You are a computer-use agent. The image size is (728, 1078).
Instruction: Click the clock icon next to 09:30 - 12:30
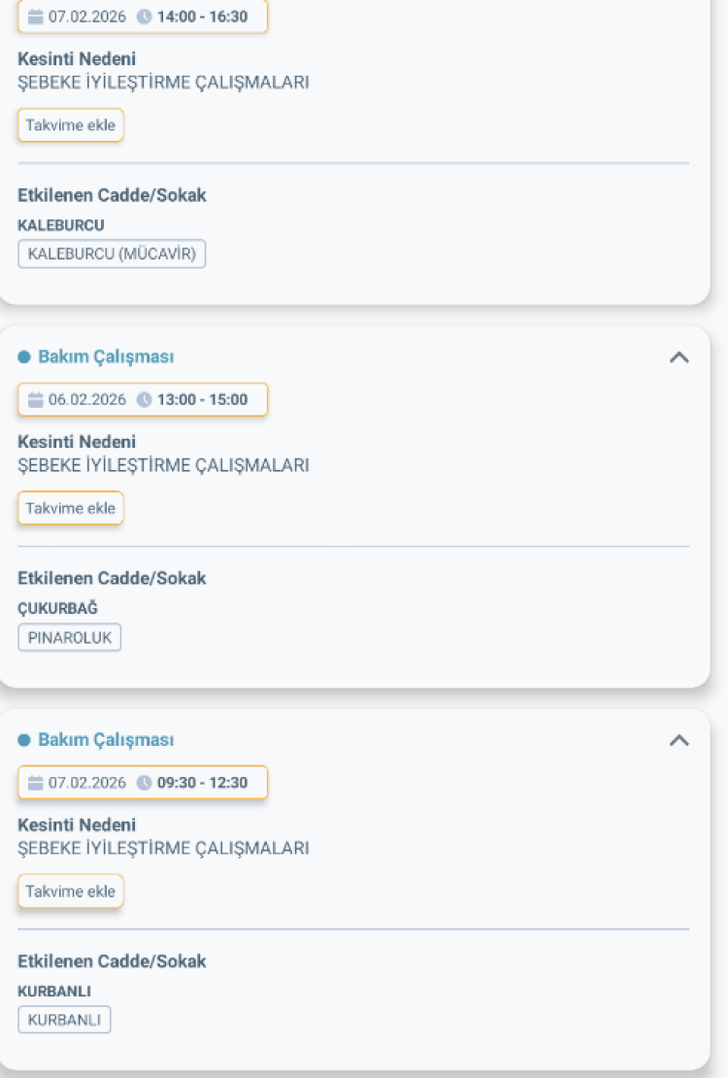[x=146, y=783]
